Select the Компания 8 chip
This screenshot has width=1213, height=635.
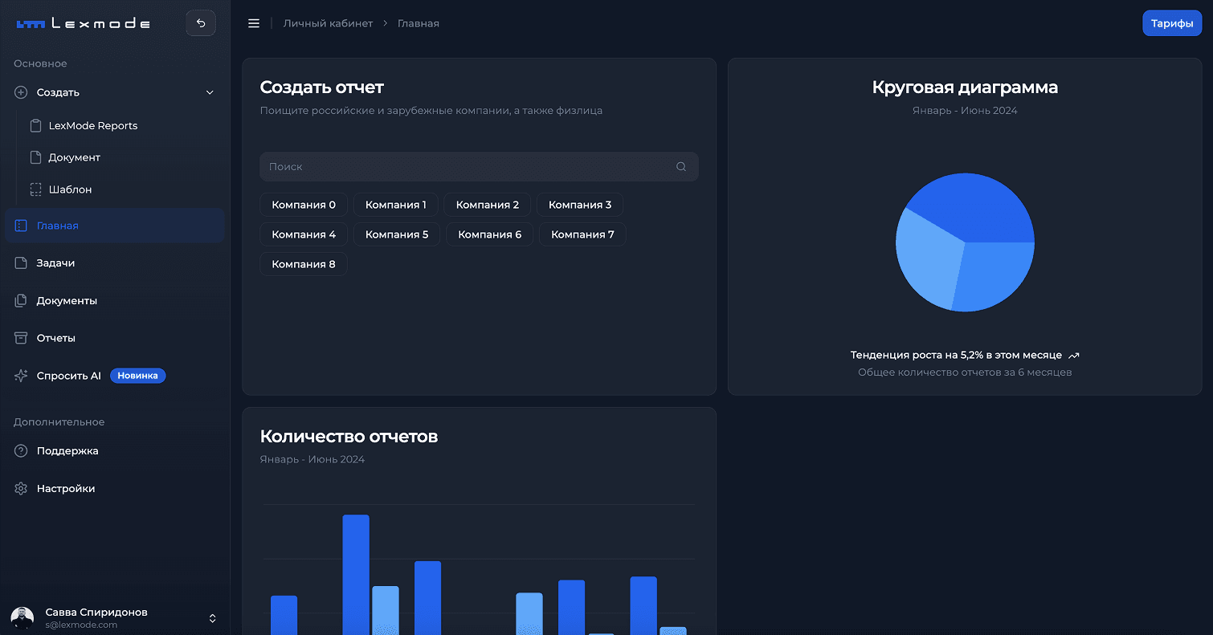pyautogui.click(x=304, y=264)
